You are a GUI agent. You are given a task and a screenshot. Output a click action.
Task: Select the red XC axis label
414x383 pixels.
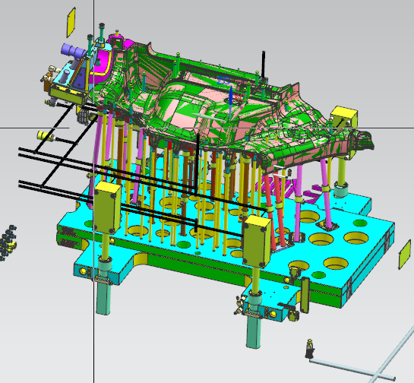click(240, 97)
